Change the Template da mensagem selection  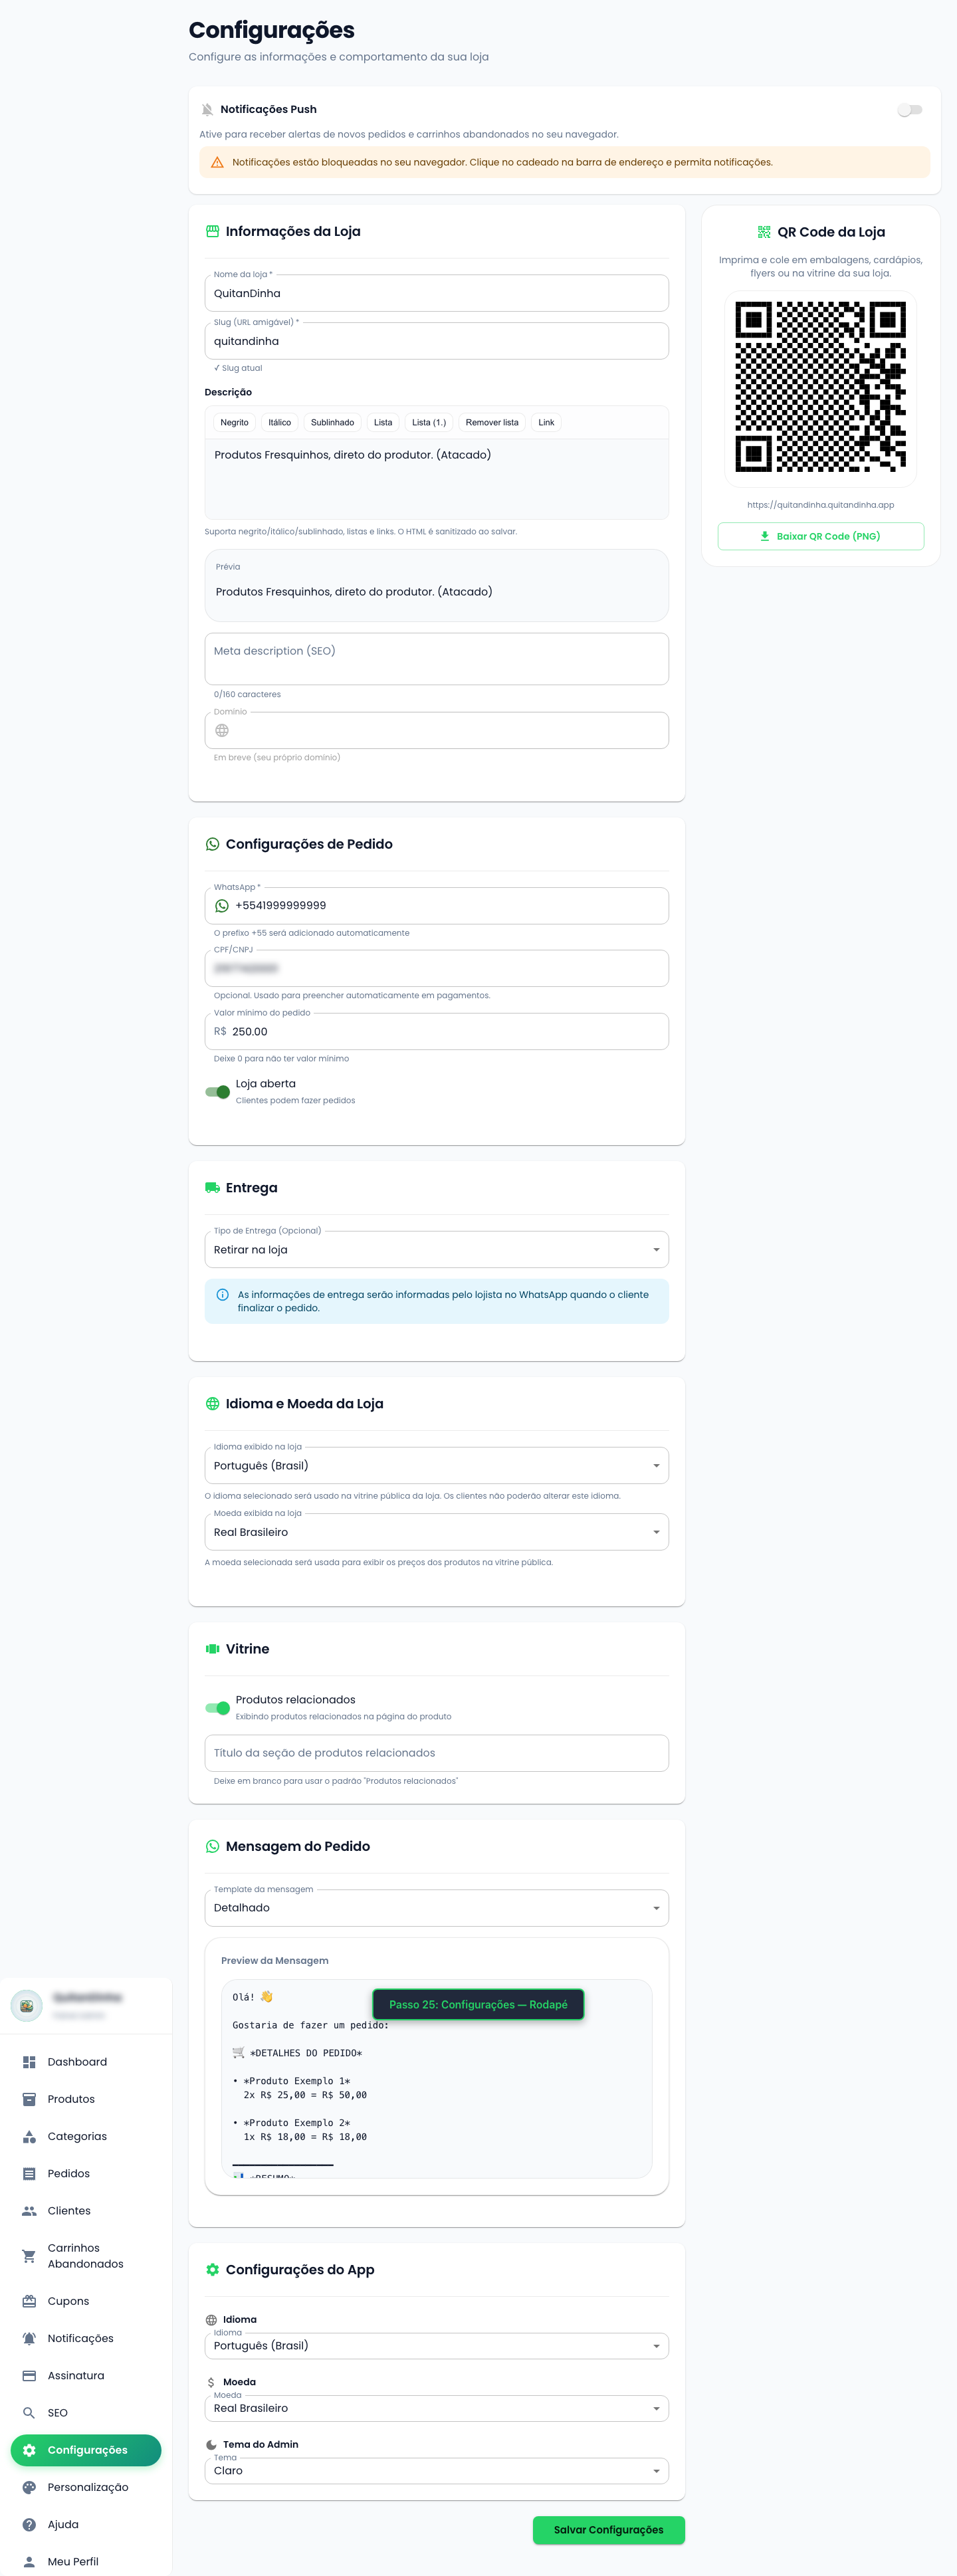(436, 1907)
